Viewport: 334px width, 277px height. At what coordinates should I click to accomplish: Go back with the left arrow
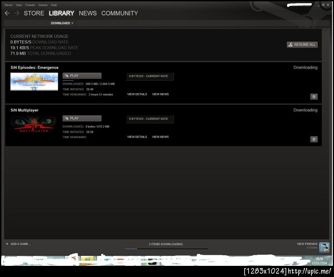(7, 13)
